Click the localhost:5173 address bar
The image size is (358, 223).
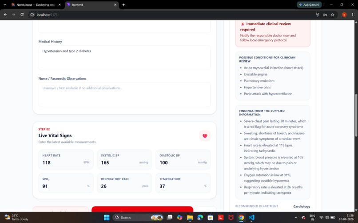point(174,15)
